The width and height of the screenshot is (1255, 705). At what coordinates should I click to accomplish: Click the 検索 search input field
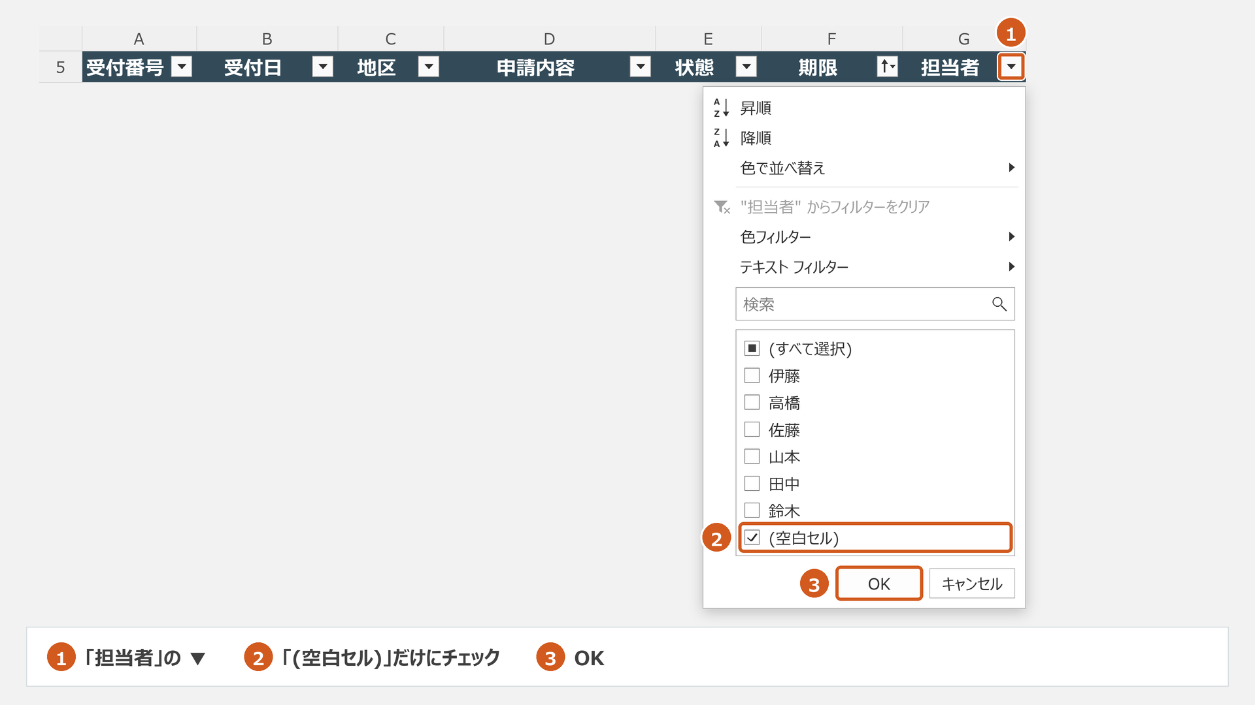[x=875, y=304]
